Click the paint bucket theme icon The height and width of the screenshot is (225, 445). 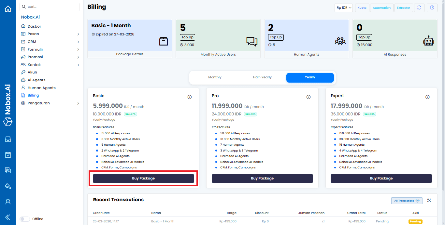tap(8, 186)
